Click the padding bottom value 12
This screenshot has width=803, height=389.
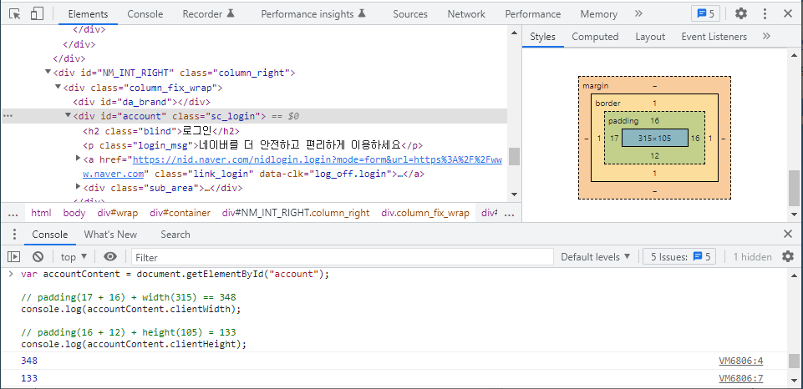(x=654, y=155)
